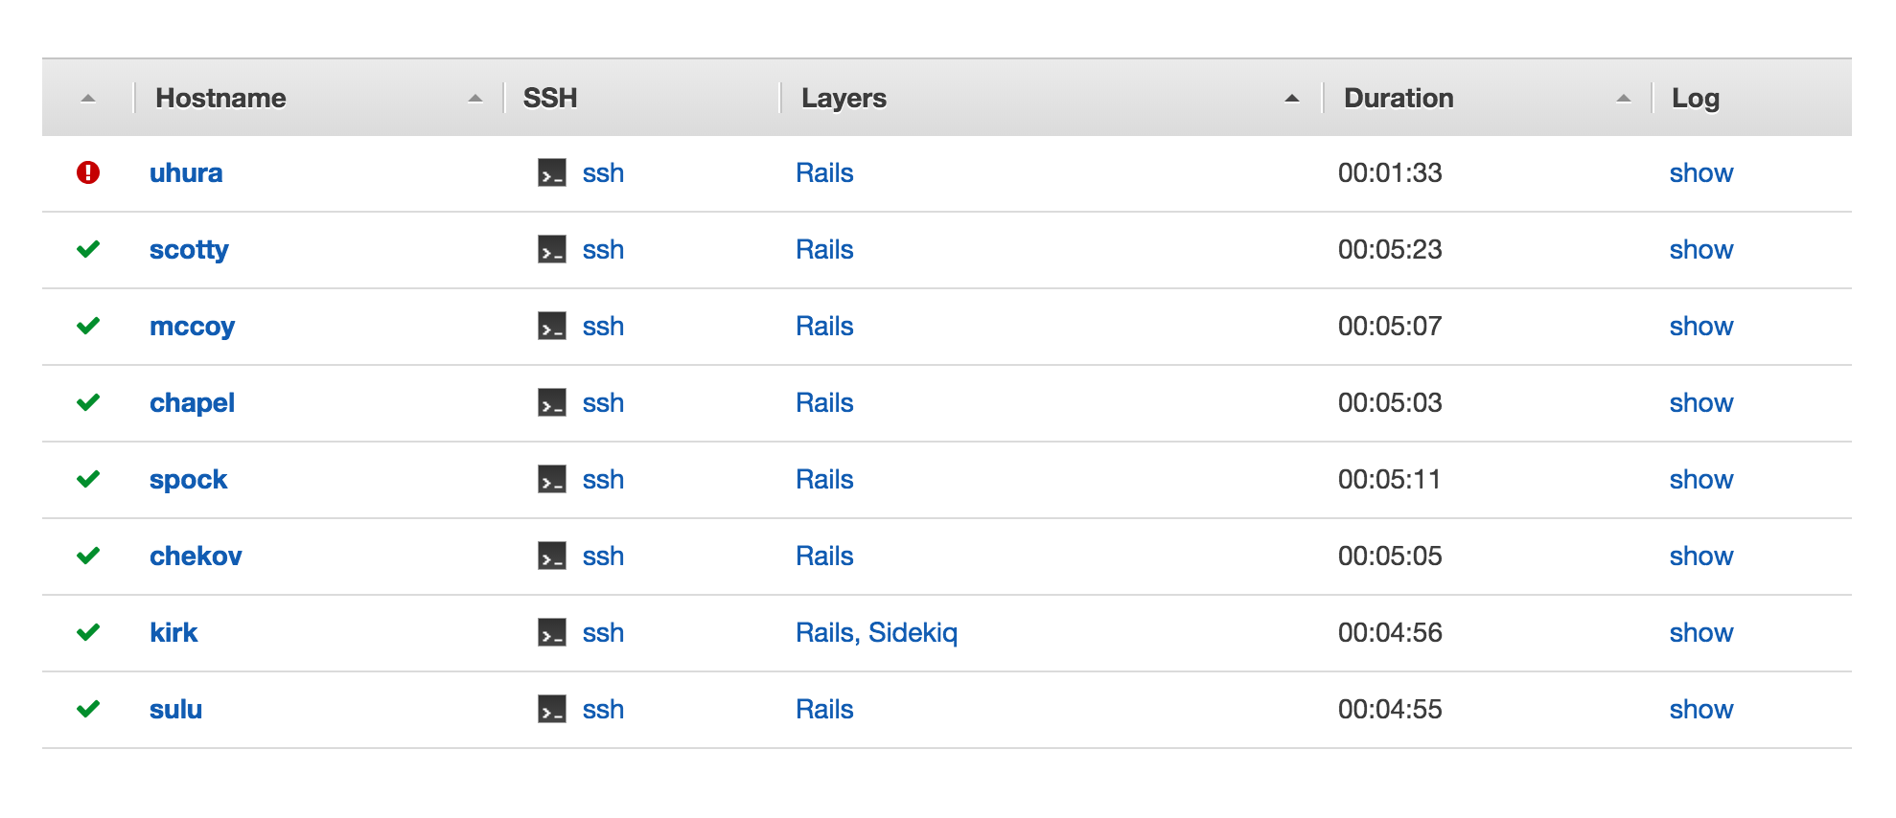Open SSH terminal icon for scotty
Image resolution: width=1896 pixels, height=818 pixels.
(551, 250)
